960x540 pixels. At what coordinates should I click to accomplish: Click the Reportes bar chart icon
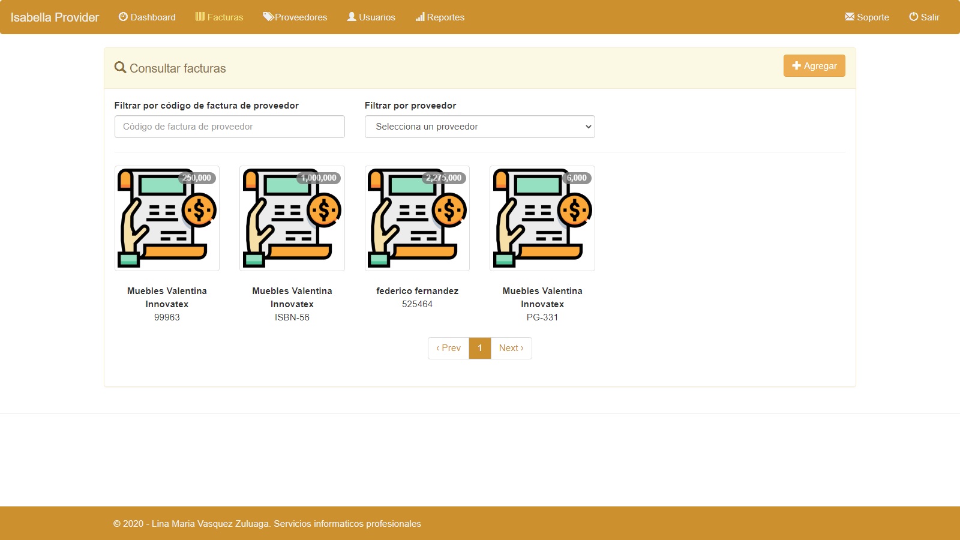[x=420, y=17]
